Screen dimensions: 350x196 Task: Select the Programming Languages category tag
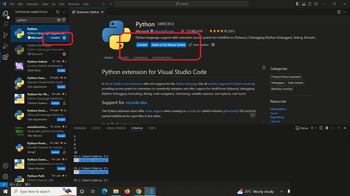click(286, 77)
